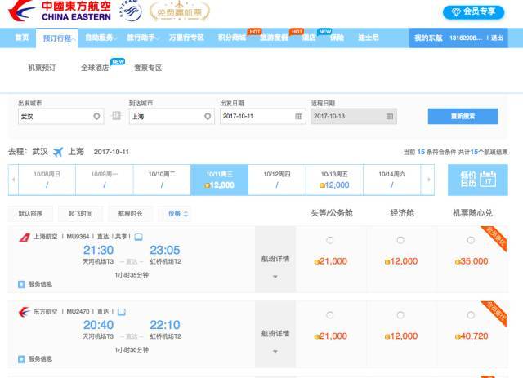Image resolution: width=523 pixels, height=378 pixels.
Task: Select the 10/13周五 date tab
Action: (334, 180)
